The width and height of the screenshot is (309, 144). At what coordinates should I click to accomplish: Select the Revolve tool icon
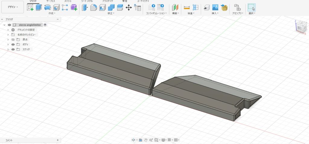[x=48, y=8]
